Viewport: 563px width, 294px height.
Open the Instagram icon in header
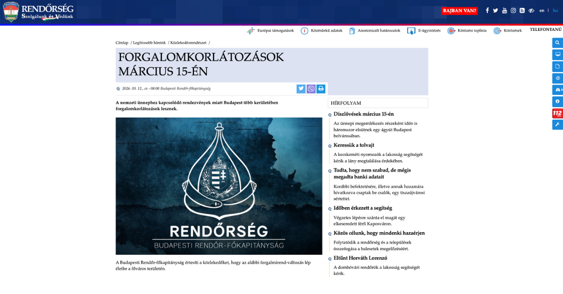pos(513,11)
